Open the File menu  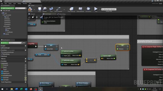tap(2, 3)
